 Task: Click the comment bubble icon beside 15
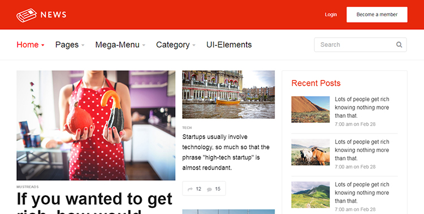tap(209, 189)
